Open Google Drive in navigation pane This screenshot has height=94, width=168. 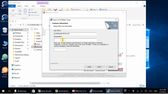pos(19,42)
